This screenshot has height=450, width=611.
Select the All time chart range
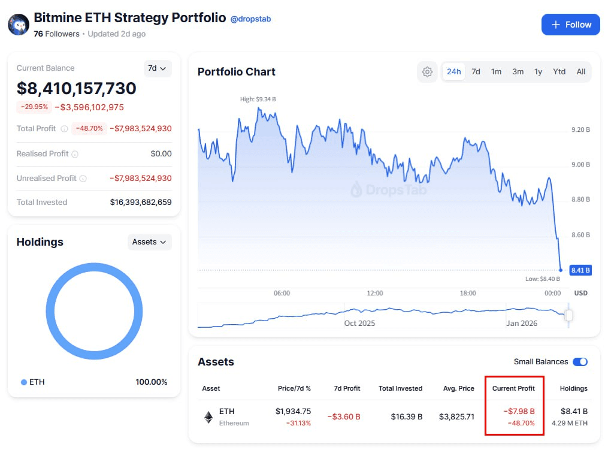580,72
